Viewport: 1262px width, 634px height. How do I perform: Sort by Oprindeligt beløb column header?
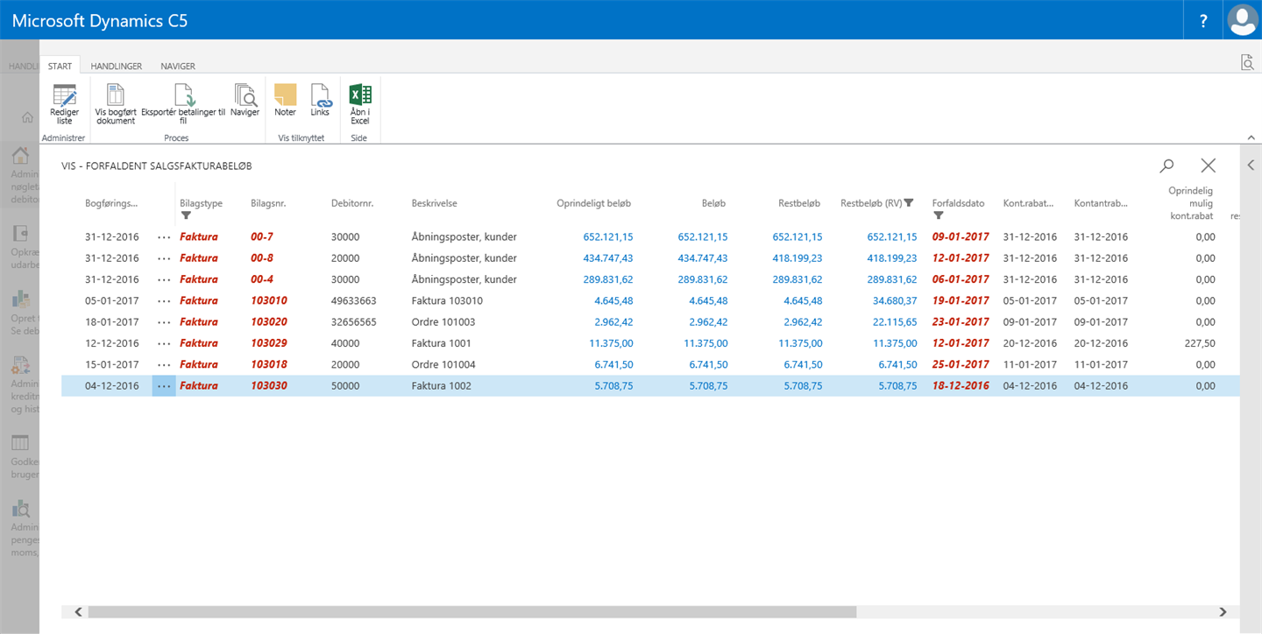[594, 203]
